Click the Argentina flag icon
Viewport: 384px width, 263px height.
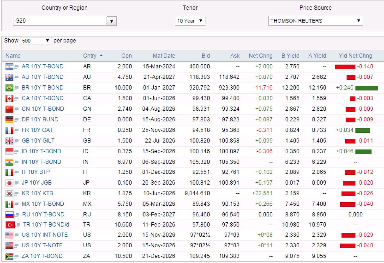coord(9,67)
